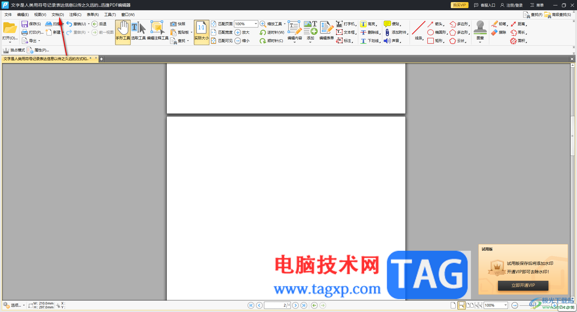Select the 声音 sound annotation tool
The height and width of the screenshot is (312, 577).
click(x=392, y=41)
